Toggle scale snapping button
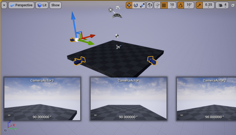This screenshot has height=135, width=236. [x=199, y=5]
